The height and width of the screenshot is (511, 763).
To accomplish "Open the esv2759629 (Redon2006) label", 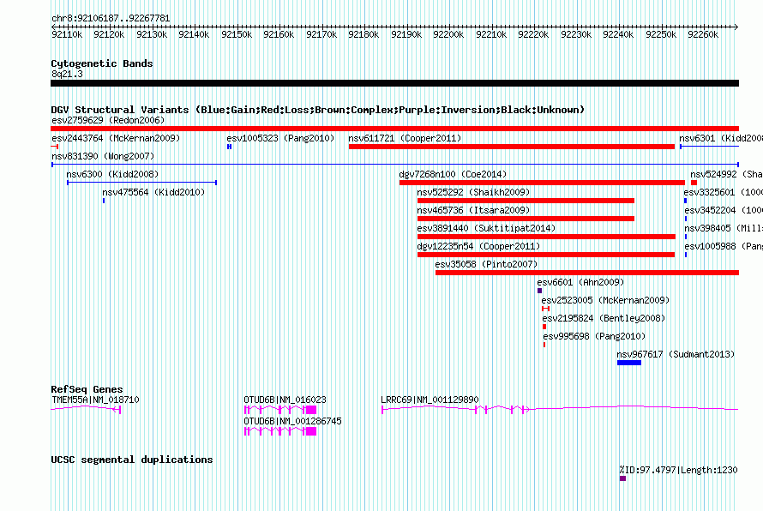I will click(x=108, y=120).
